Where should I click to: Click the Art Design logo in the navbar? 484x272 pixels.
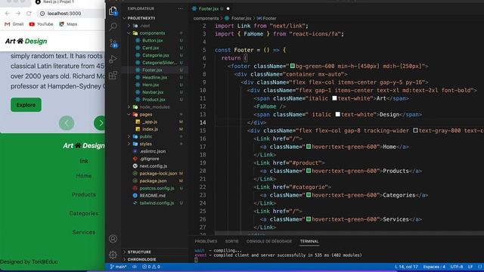26,41
